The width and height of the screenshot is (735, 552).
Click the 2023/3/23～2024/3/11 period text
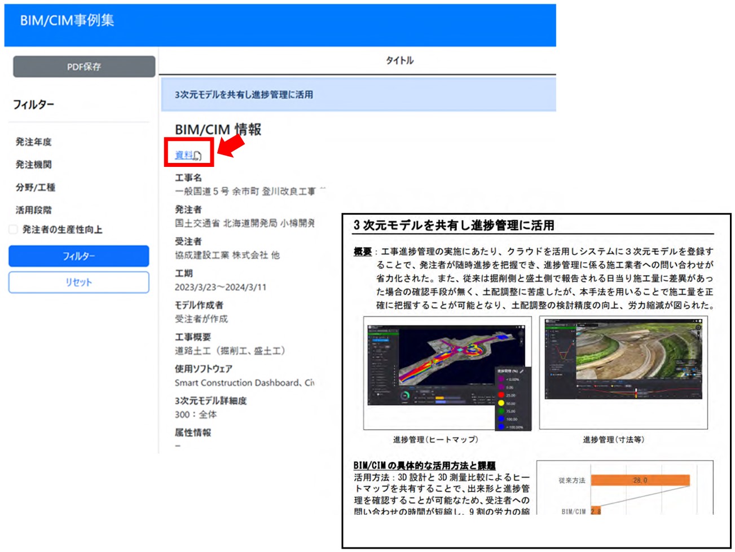221,287
